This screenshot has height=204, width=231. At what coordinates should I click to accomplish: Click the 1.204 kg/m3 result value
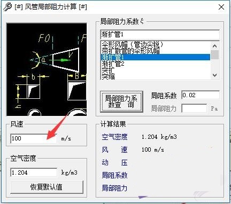pyautogui.click(x=159, y=137)
